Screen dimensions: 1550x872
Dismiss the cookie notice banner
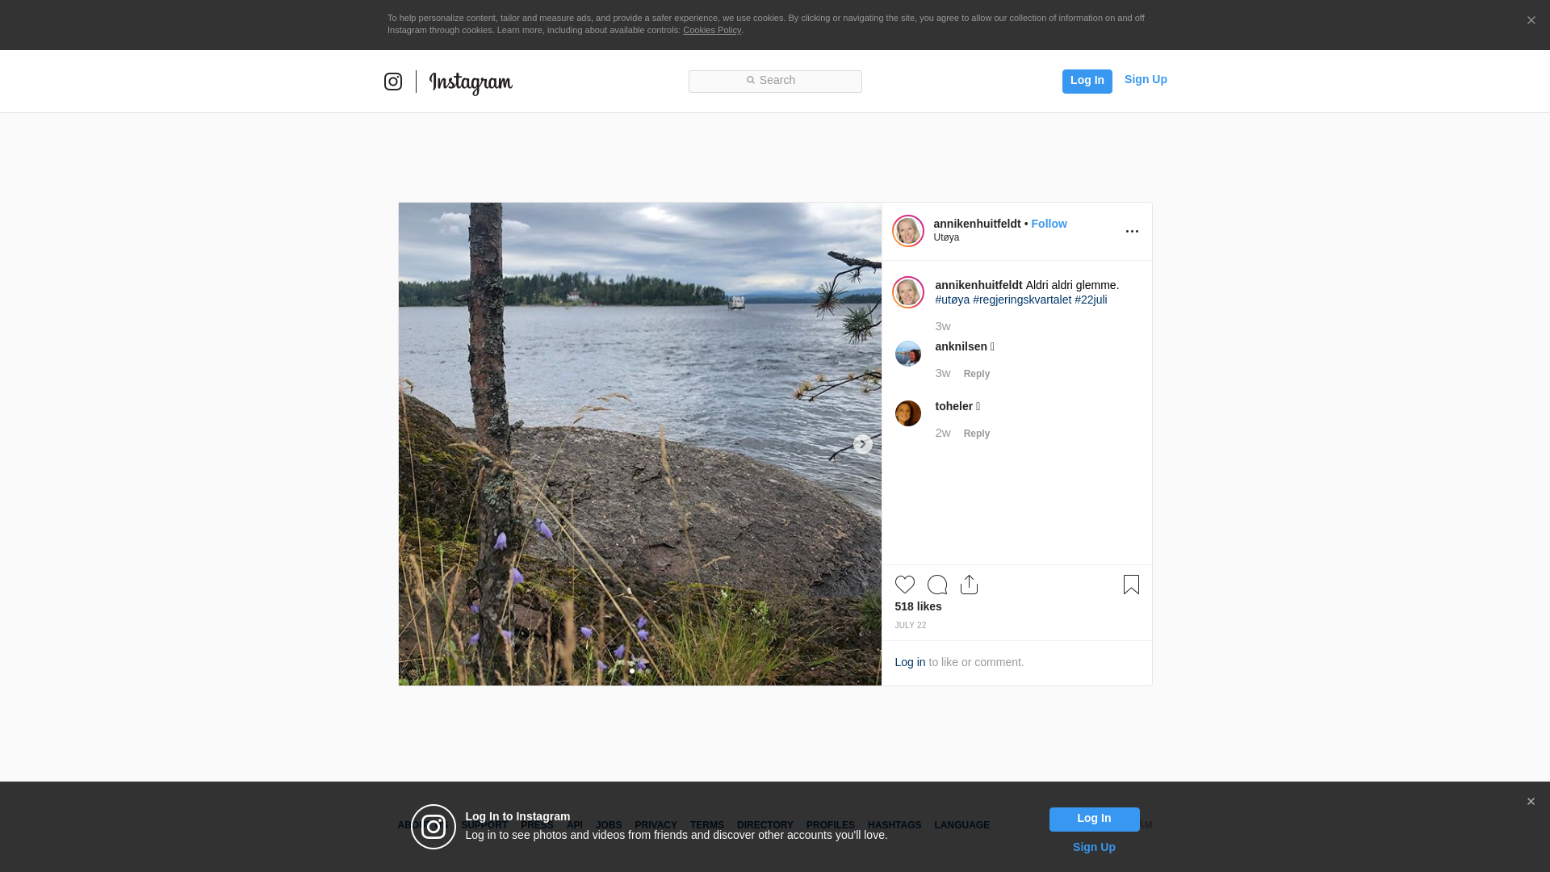(1531, 21)
